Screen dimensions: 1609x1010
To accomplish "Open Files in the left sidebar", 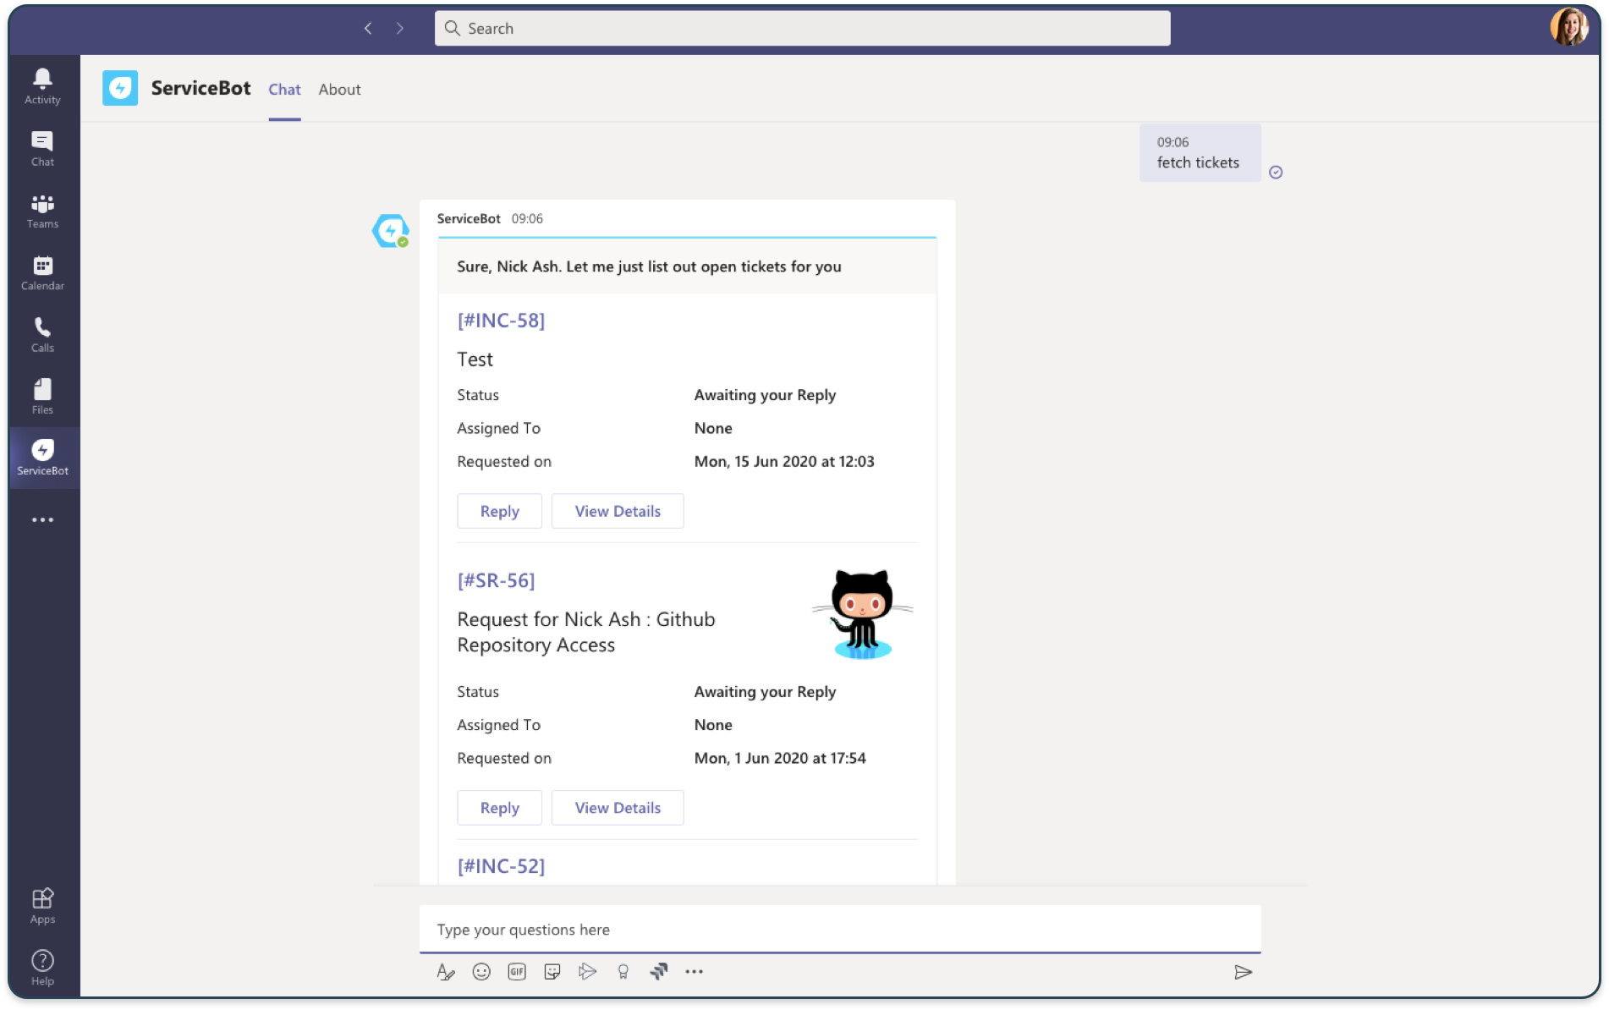I will pos(42,396).
